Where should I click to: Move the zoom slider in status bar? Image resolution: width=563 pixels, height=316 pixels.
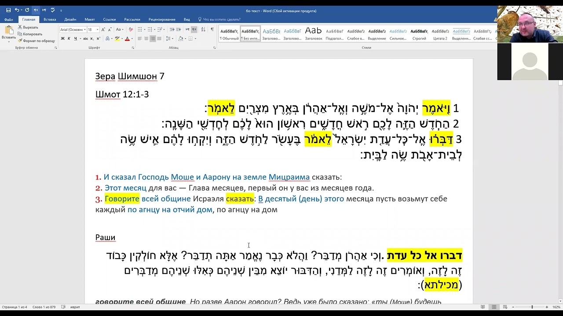[x=531, y=307]
